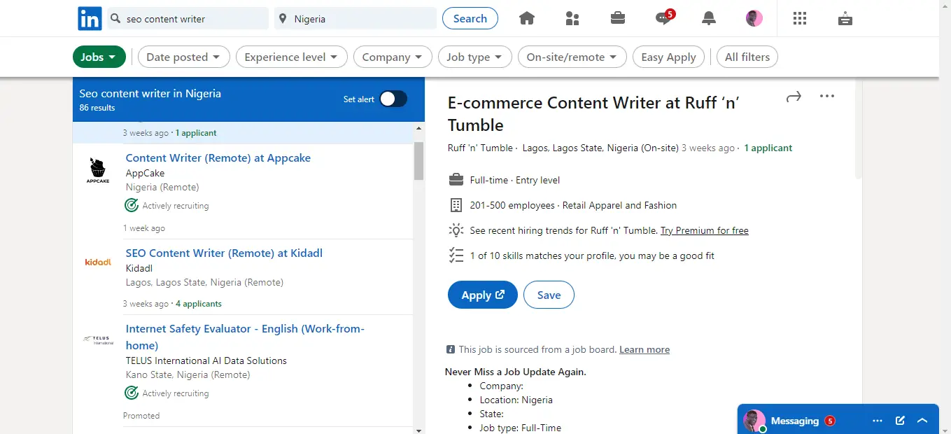
Task: Click the Messaging bar profile avatar
Action: (754, 421)
